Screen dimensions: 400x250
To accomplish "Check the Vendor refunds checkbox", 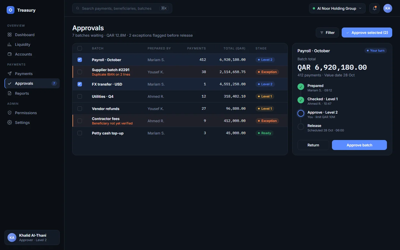I will (x=80, y=109).
